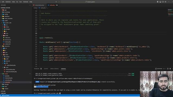
Task: Switch to the Debug Console tab
Action: pos(54,69)
